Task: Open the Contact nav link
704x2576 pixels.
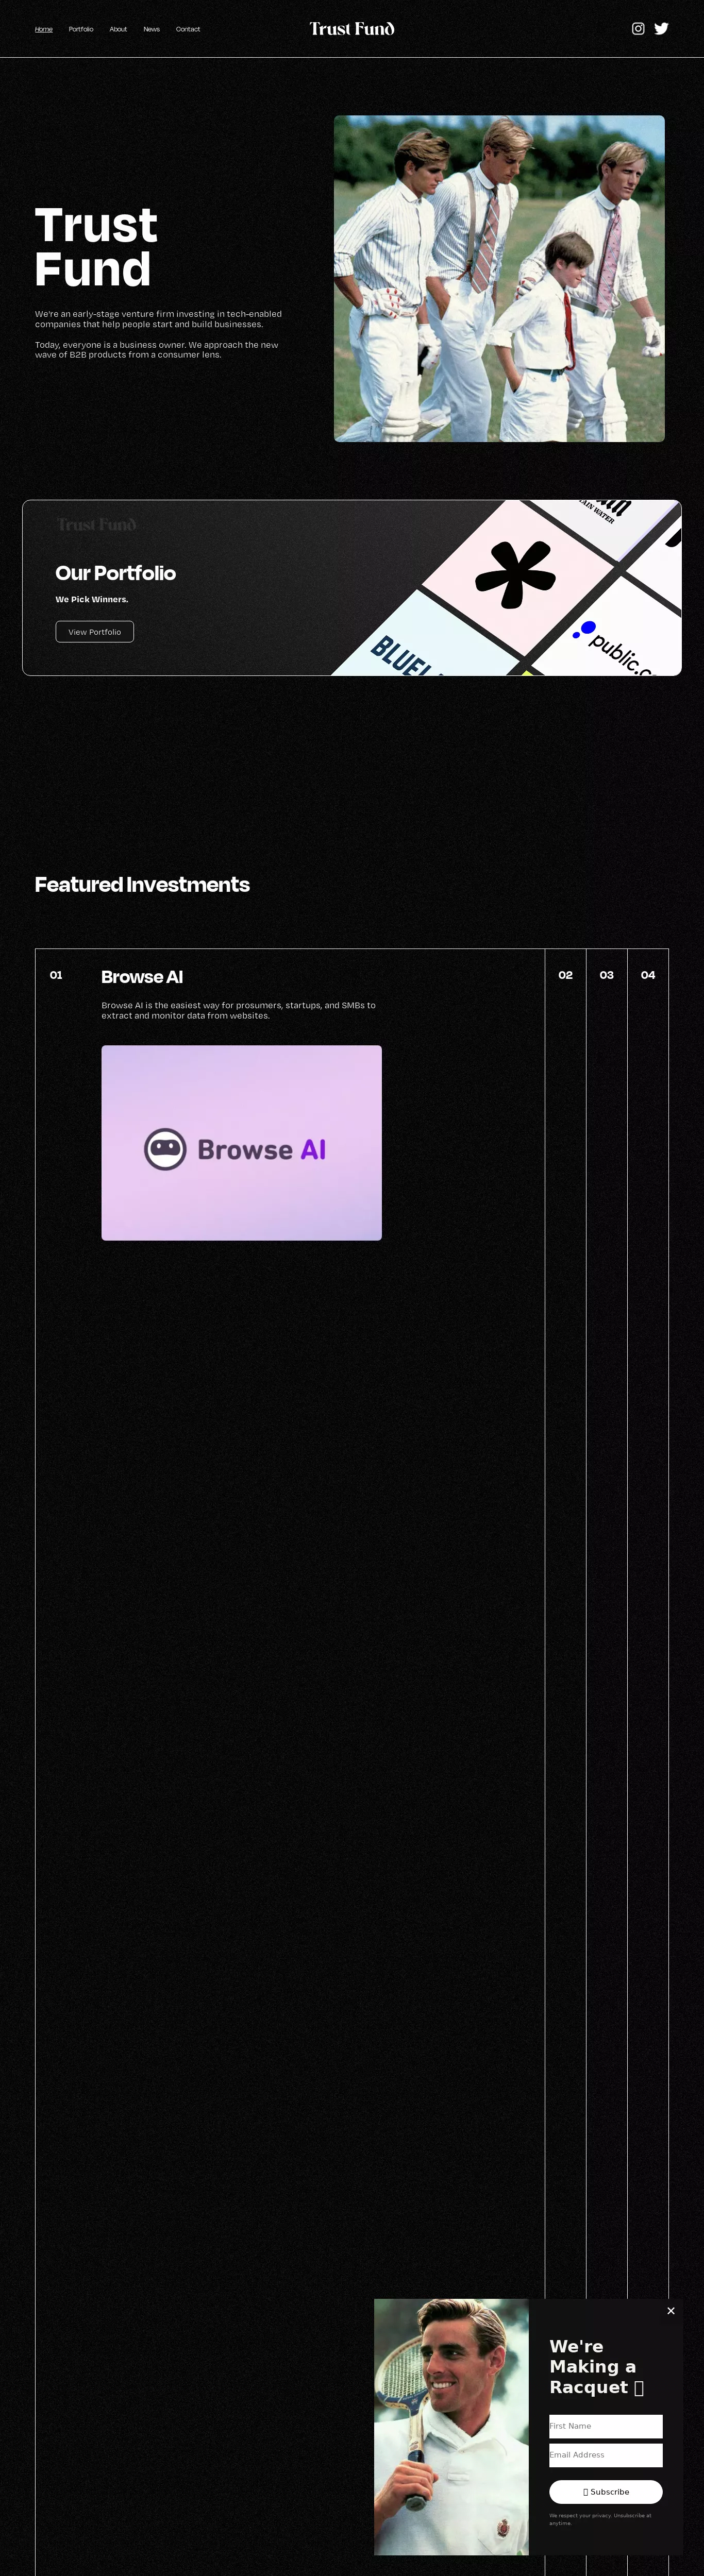Action: 188,29
